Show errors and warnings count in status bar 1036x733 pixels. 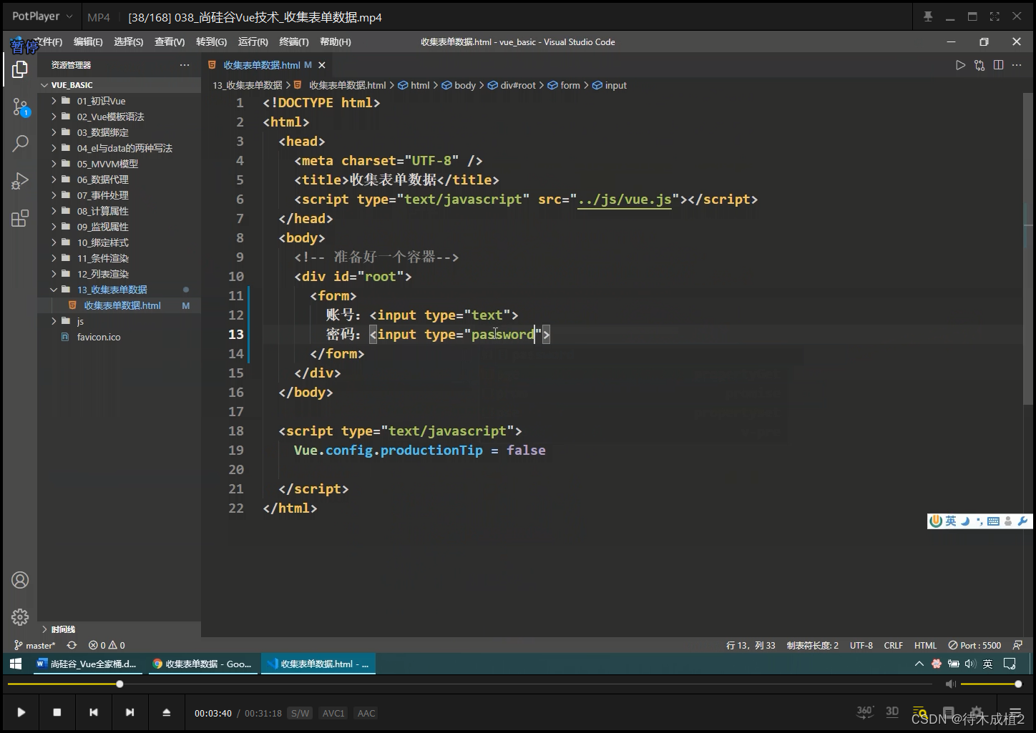click(107, 645)
